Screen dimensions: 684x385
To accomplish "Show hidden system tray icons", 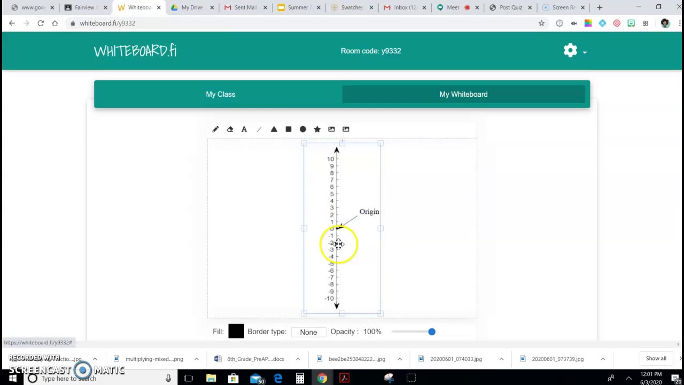I will point(628,379).
